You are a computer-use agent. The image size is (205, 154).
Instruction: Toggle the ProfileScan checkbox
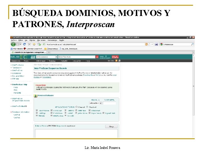(52, 113)
